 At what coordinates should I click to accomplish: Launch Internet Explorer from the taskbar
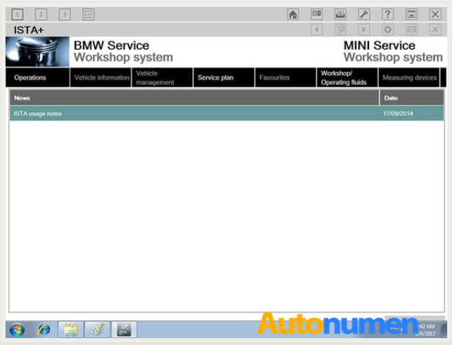tap(43, 329)
